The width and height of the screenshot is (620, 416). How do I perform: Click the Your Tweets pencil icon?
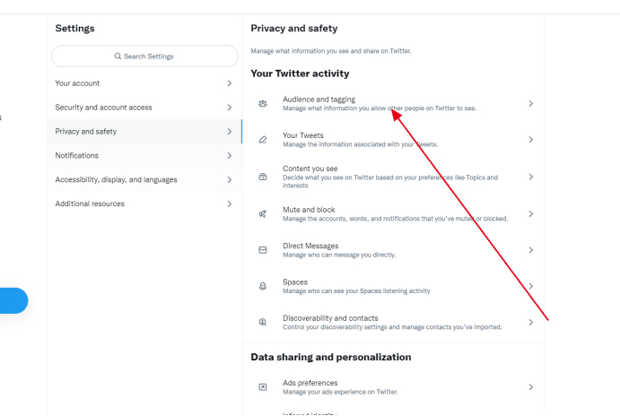[263, 140]
